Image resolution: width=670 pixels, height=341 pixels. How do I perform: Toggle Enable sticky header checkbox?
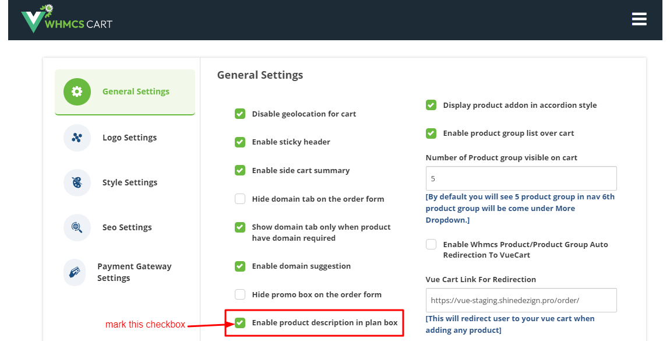coord(240,142)
